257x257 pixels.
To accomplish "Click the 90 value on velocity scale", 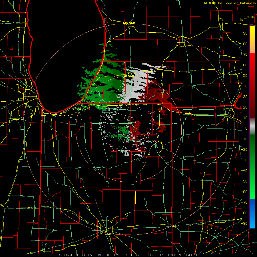I will (x=245, y=33).
